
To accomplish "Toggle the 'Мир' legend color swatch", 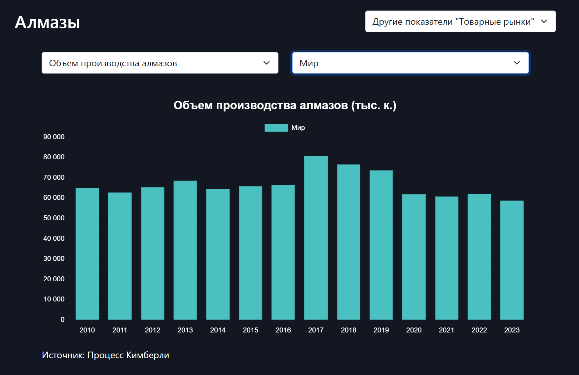I will click(276, 128).
